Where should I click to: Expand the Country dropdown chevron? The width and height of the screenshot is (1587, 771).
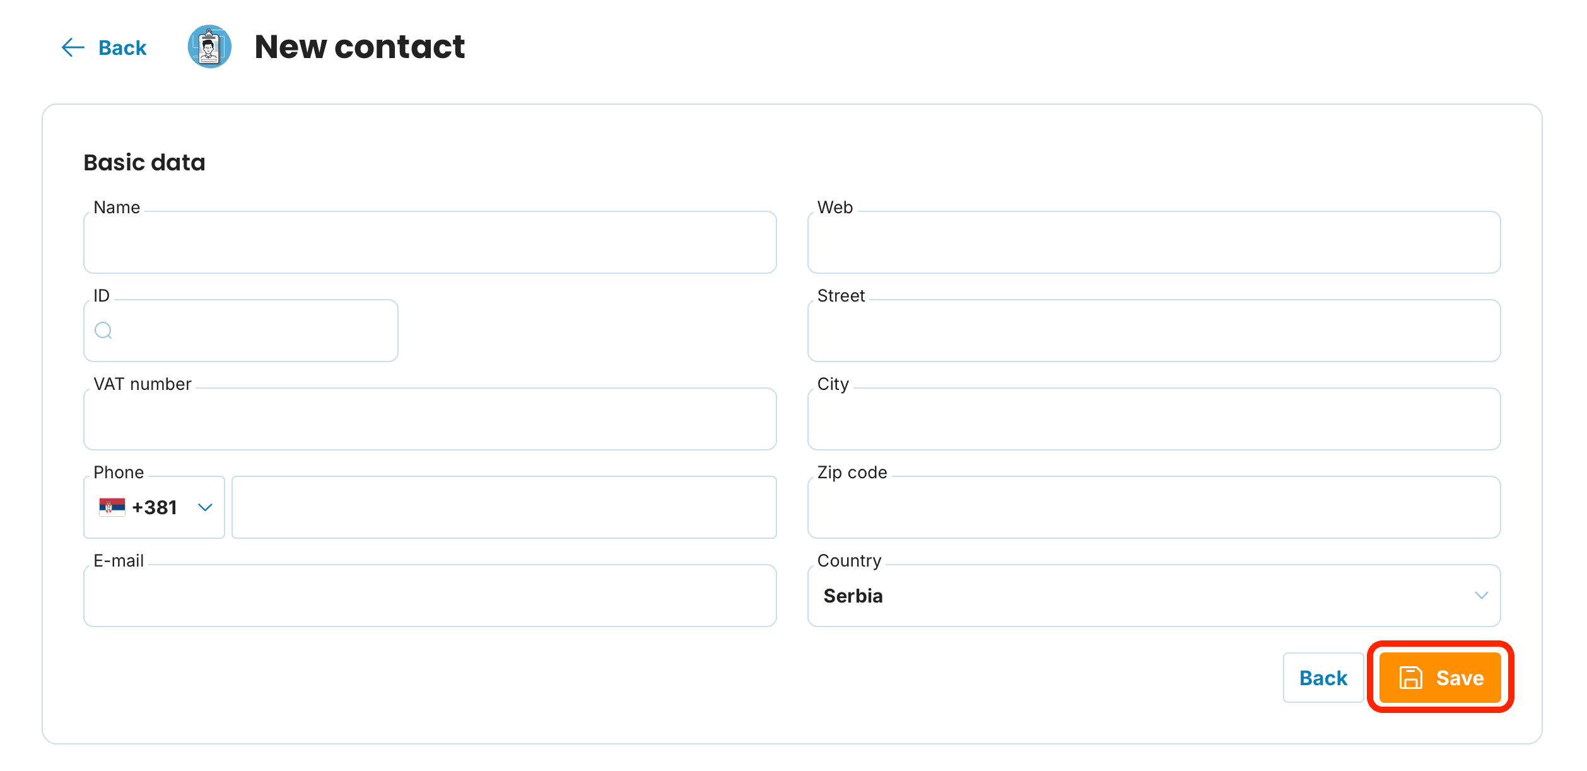tap(1482, 596)
